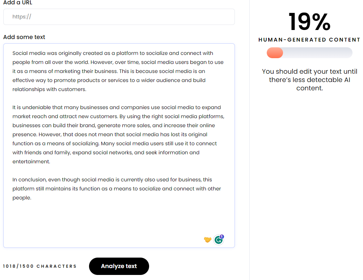
Task: Click the "Add some text" label
Action: pyautogui.click(x=24, y=37)
